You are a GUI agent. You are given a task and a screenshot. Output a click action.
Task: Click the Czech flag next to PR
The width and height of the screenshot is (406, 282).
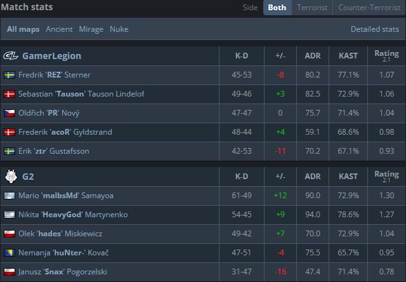coord(10,113)
